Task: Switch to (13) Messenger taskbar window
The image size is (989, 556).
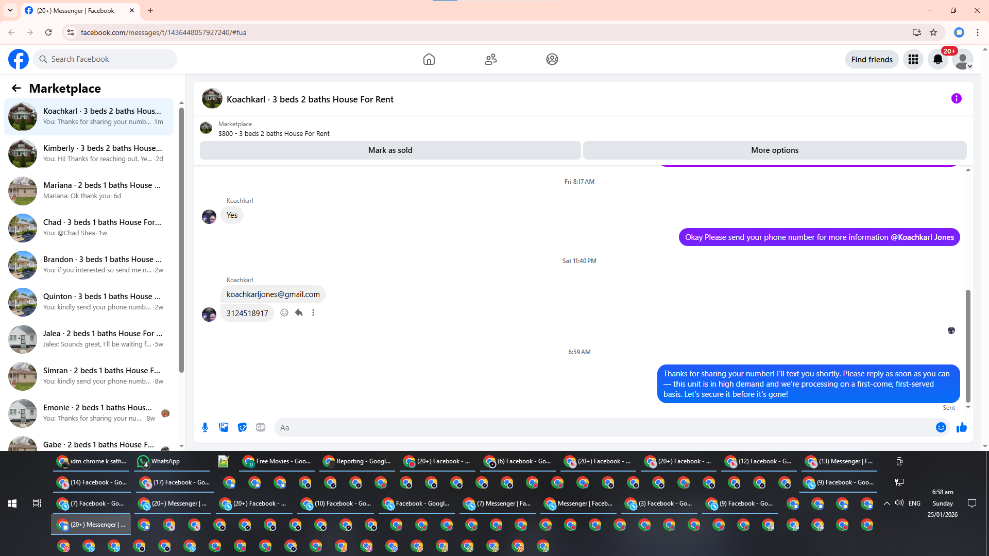Action: [840, 461]
